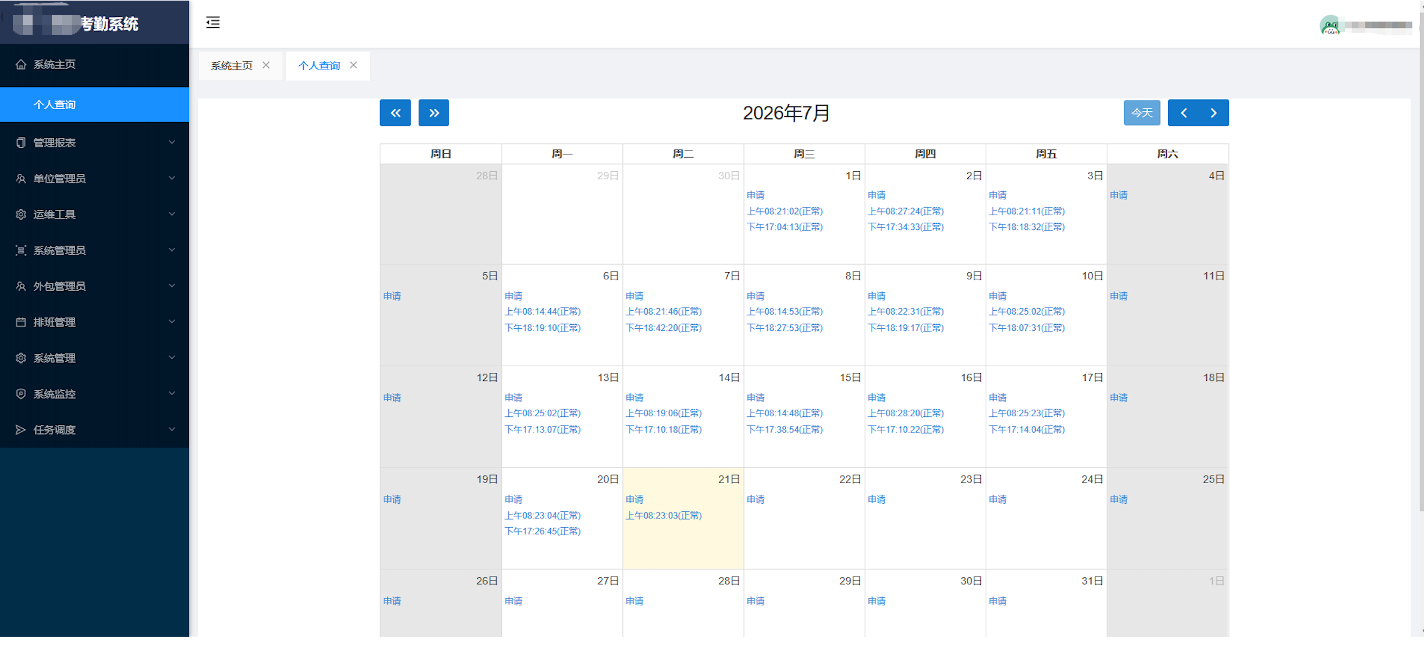Close the 系统主页 tab
This screenshot has height=651, width=1424.
pos(266,65)
